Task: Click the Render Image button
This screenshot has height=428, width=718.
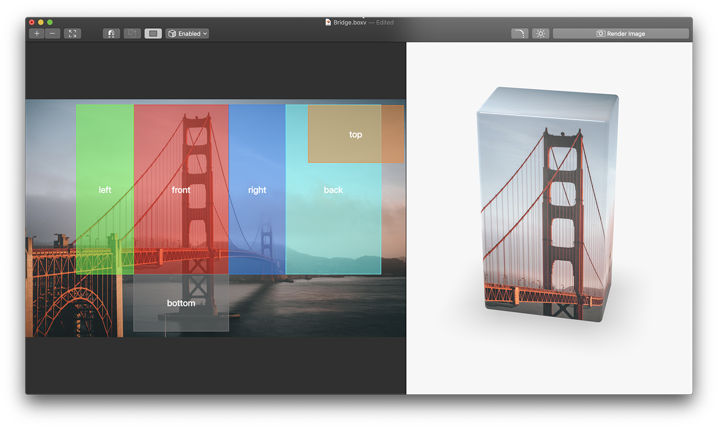Action: tap(621, 34)
